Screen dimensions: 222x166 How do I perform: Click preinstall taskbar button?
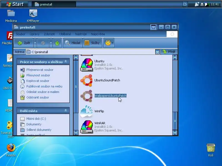pyautogui.click(x=54, y=4)
